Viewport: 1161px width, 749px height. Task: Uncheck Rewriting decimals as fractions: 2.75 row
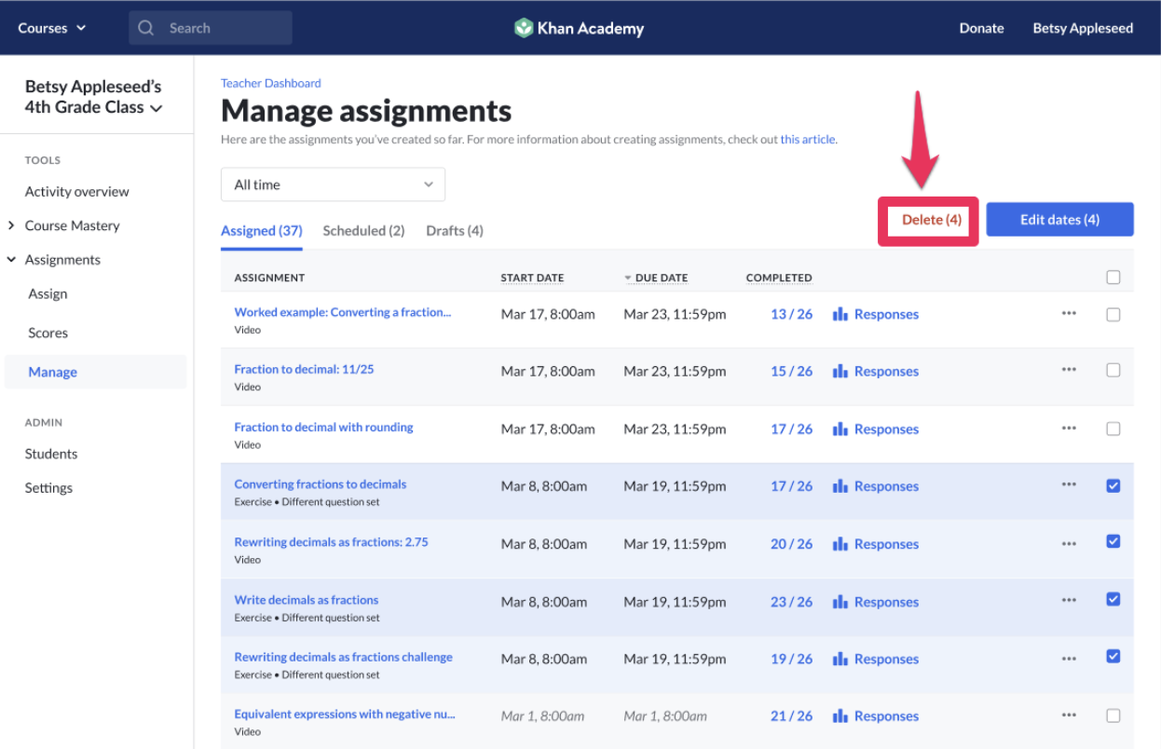point(1113,541)
